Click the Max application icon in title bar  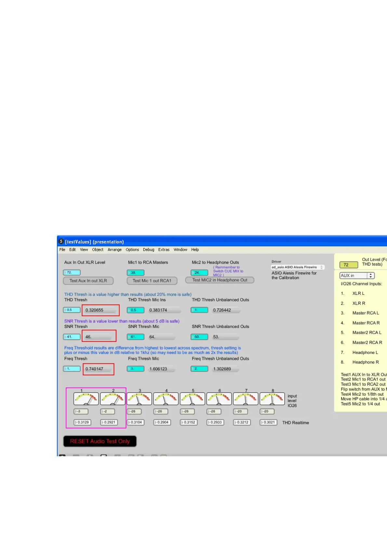click(x=61, y=241)
